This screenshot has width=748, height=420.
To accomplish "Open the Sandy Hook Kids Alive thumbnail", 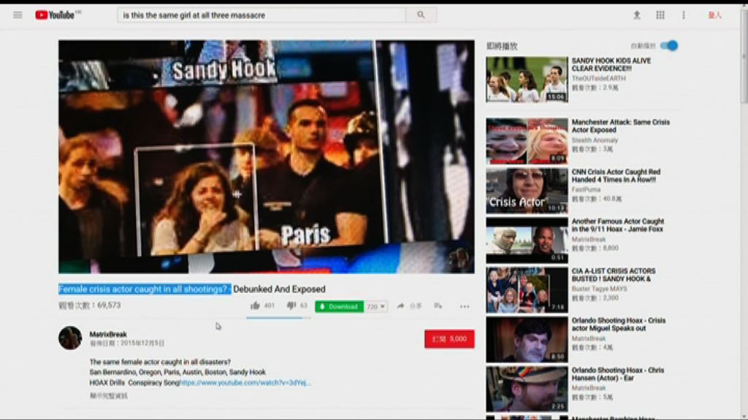I will pyautogui.click(x=527, y=79).
